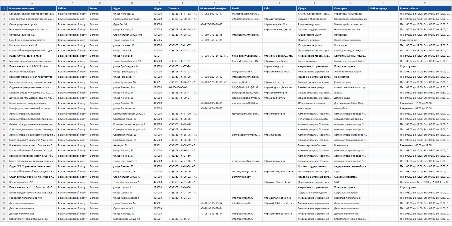Screen dimensions: 452x226
Task: Click the 'Название компании' header cell
Action: [x=32, y=8]
